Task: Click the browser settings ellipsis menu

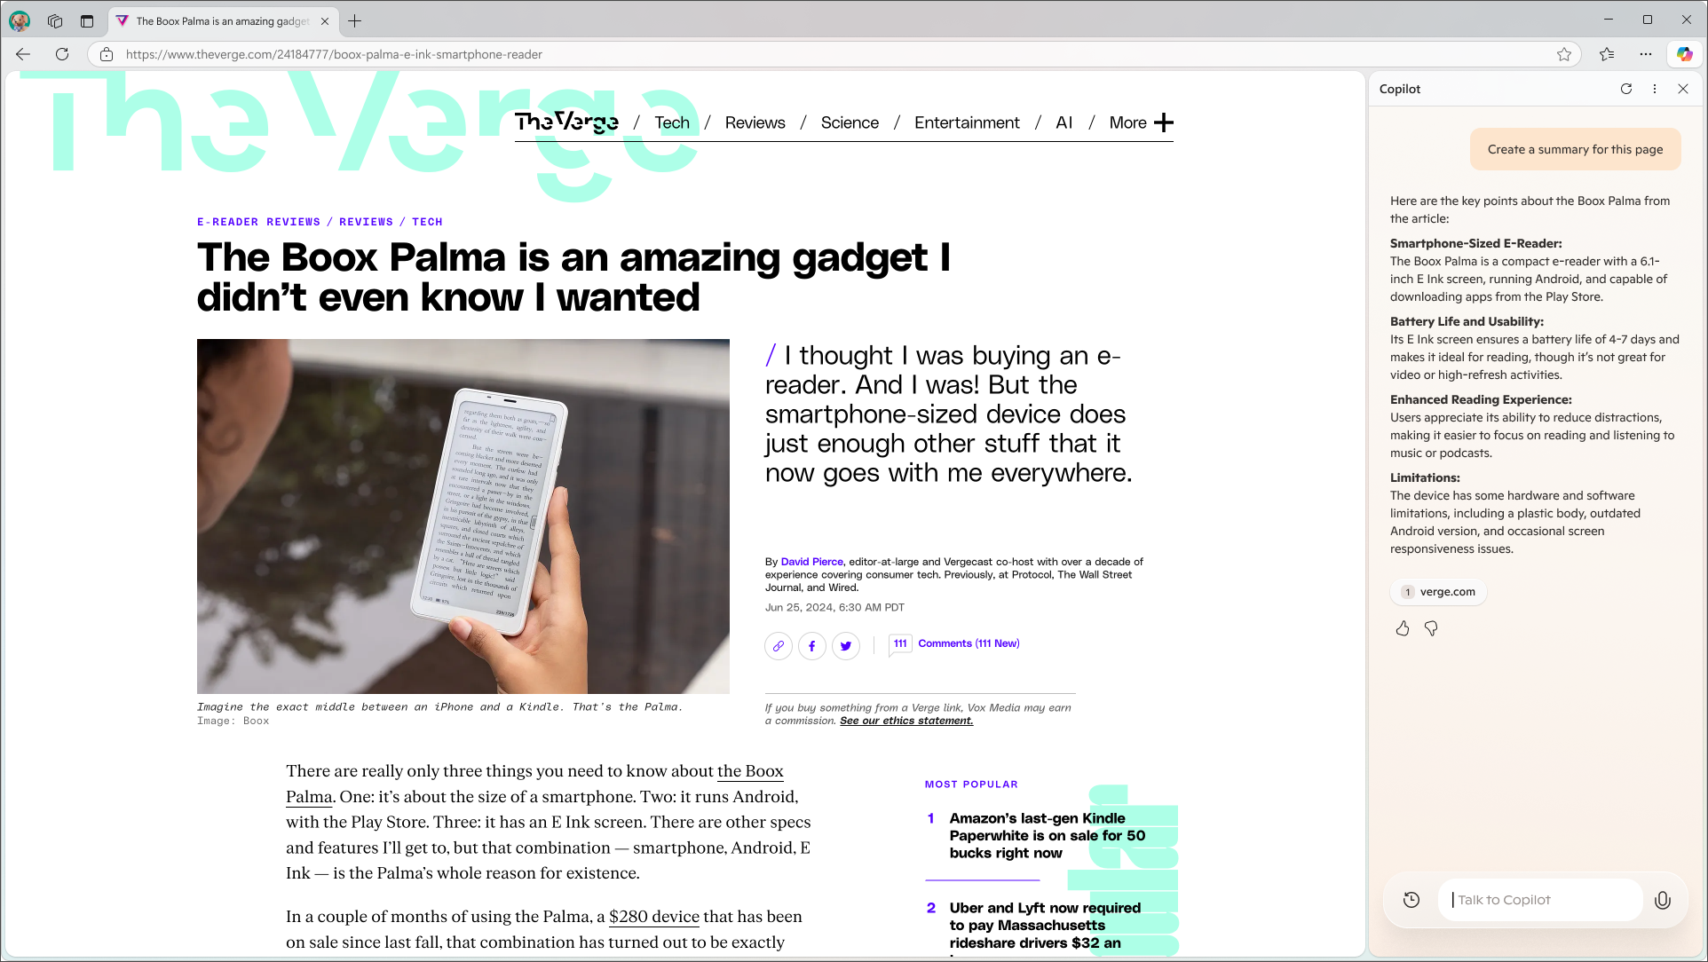Action: pos(1645,54)
